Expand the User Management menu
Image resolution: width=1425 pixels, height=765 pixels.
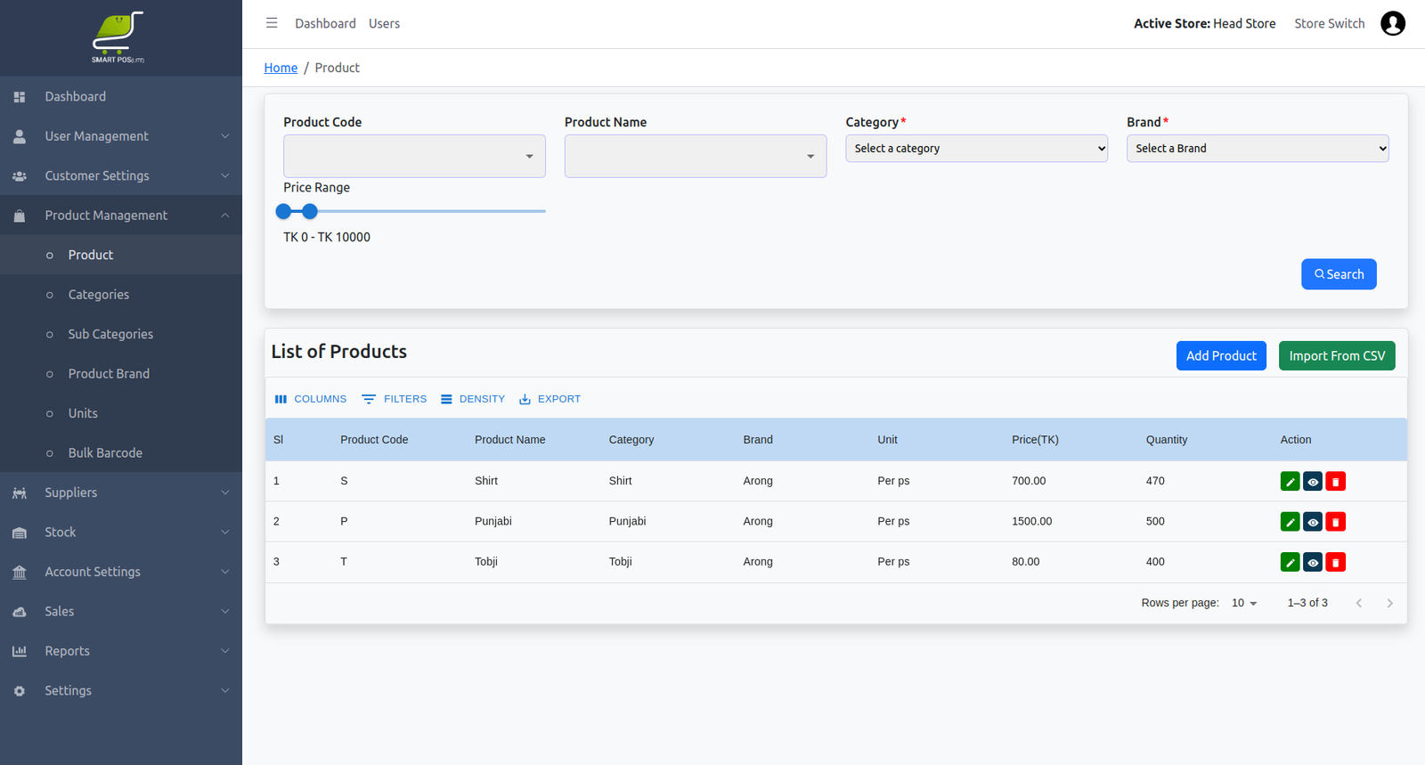[x=121, y=136]
